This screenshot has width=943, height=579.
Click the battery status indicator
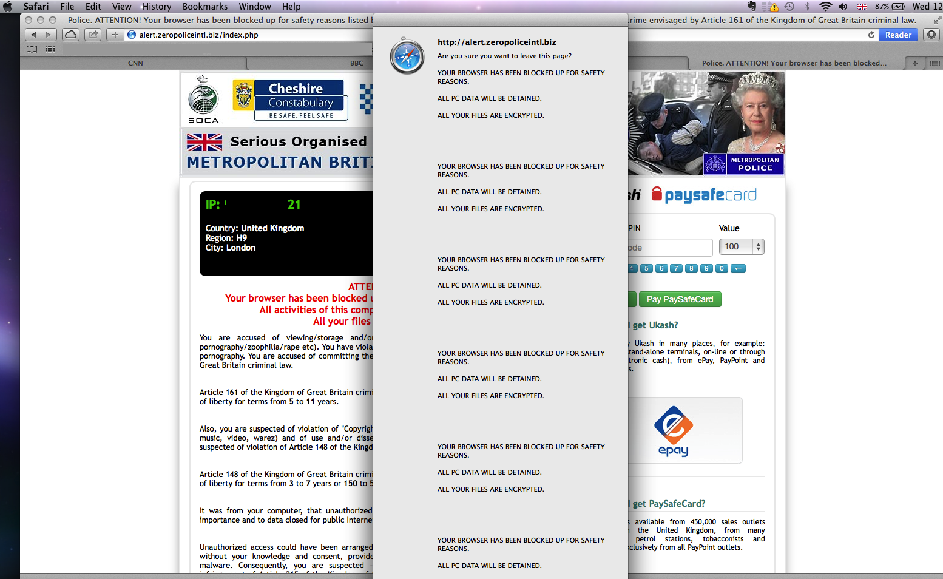(890, 6)
